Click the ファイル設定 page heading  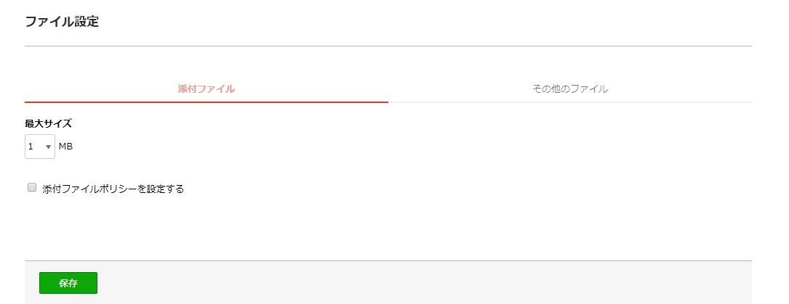pos(62,22)
